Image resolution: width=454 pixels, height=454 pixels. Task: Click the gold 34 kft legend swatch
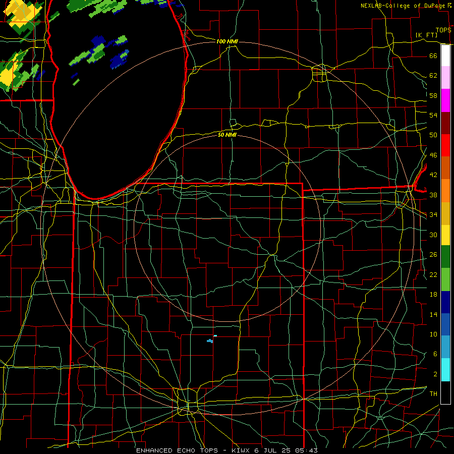coord(445,213)
